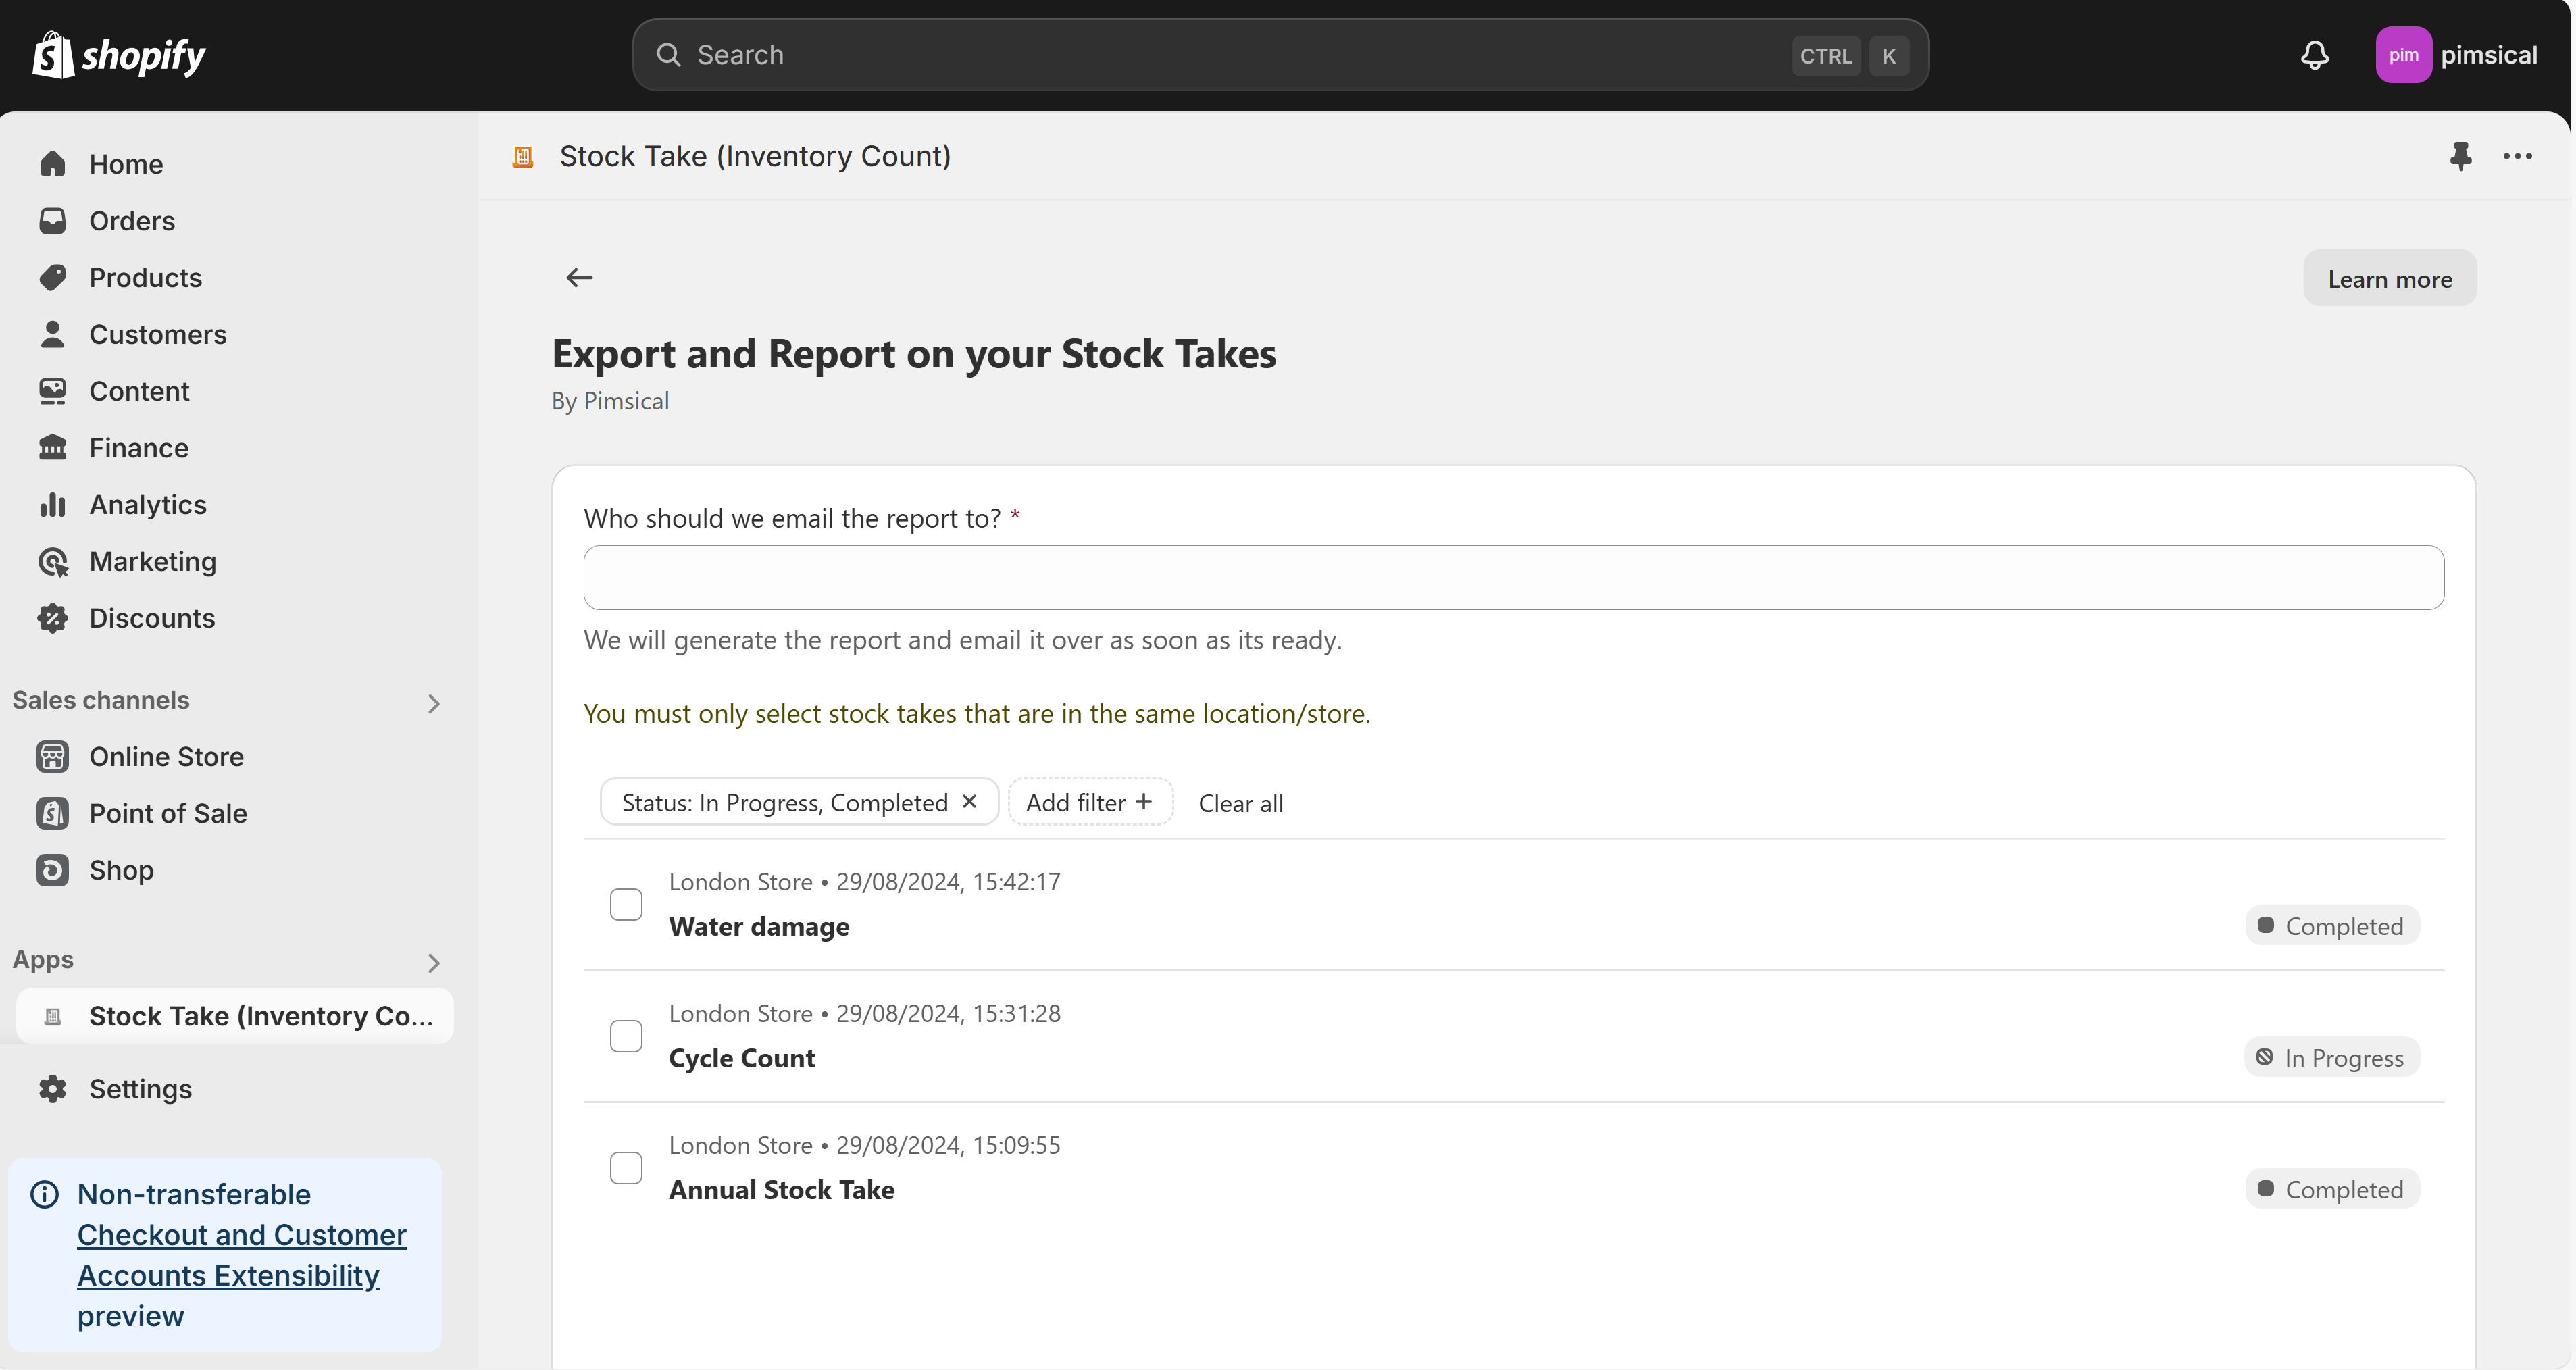Viewport: 2576px width, 1370px height.
Task: Click the Learn more button
Action: tap(2389, 278)
